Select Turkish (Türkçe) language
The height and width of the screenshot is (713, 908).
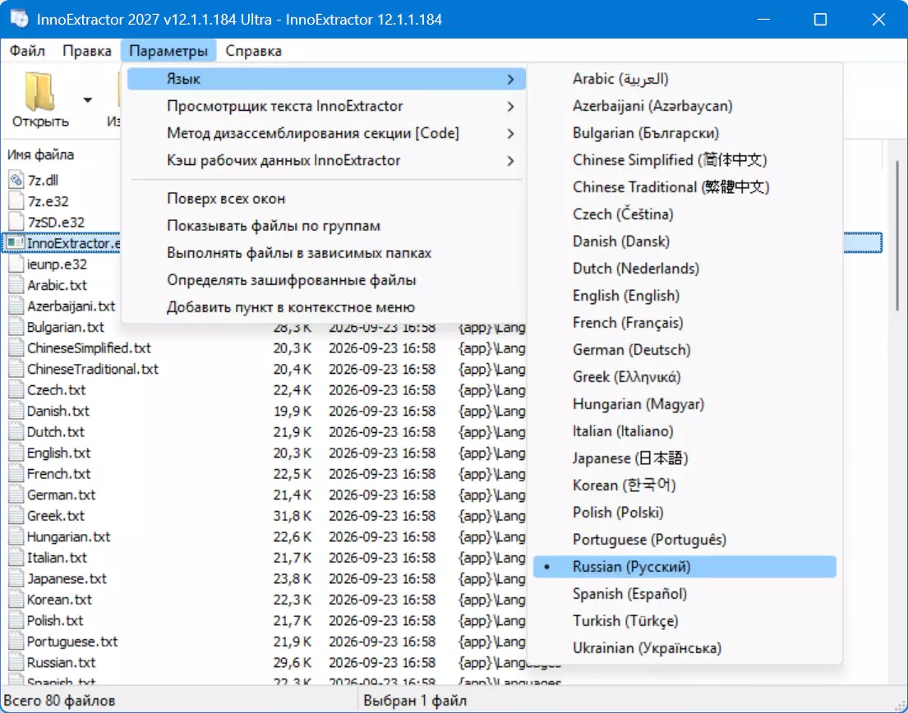(x=684, y=621)
